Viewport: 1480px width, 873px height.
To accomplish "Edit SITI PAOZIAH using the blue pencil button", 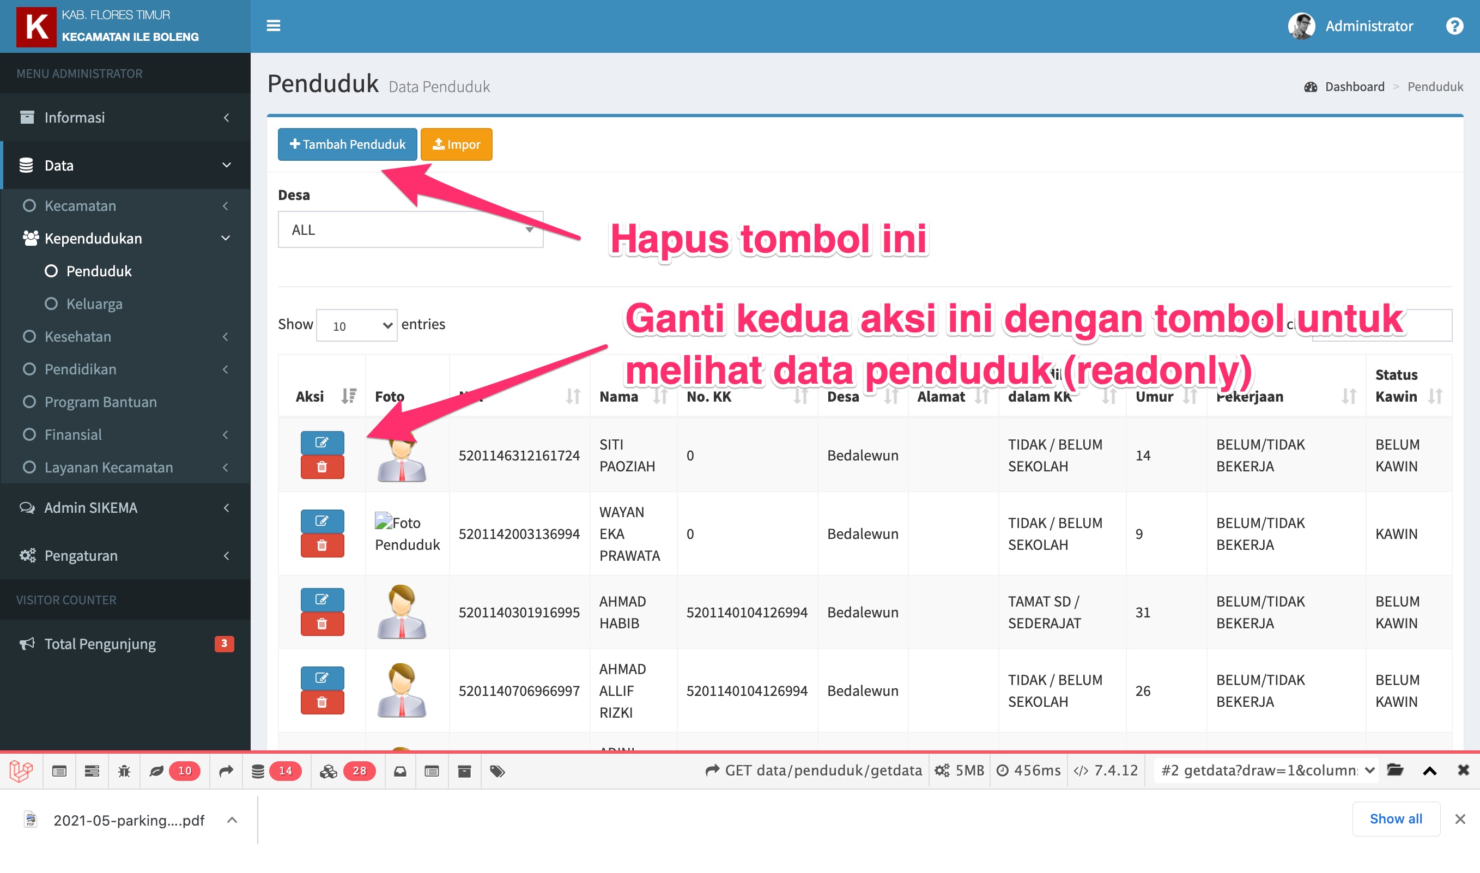I will coord(322,443).
